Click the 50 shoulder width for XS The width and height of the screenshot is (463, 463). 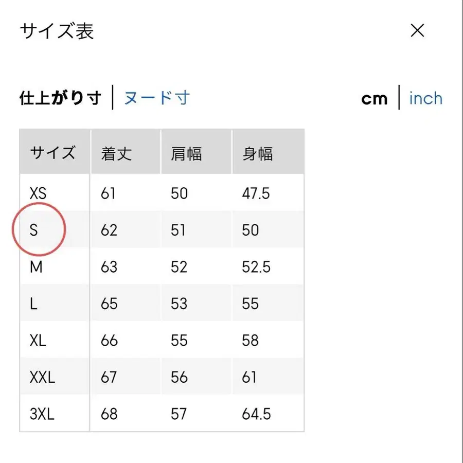coord(179,193)
